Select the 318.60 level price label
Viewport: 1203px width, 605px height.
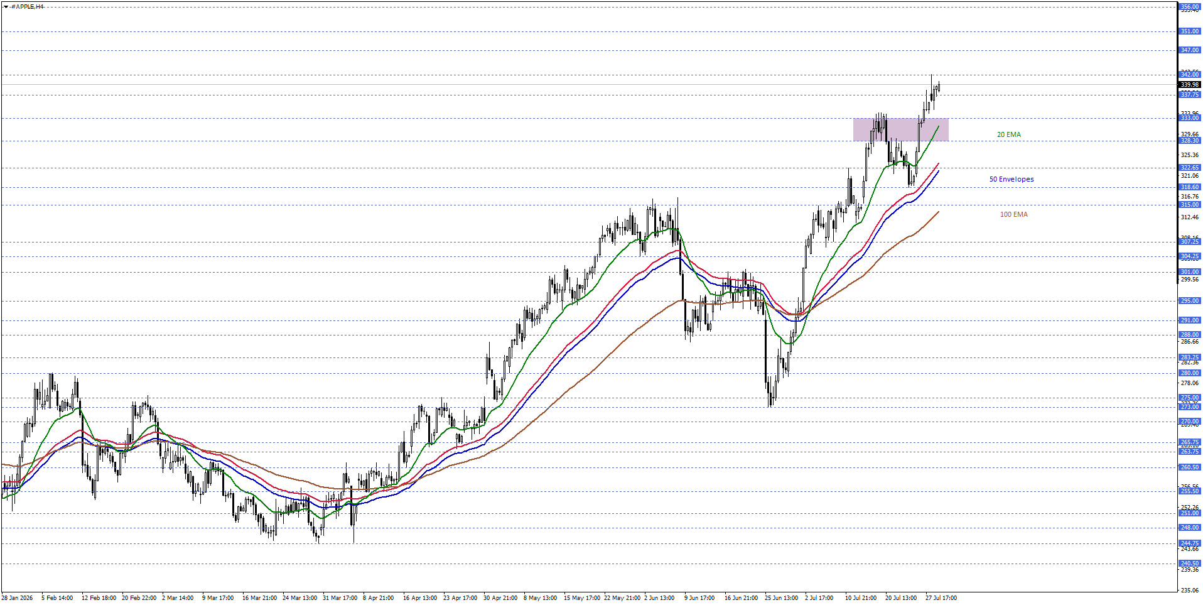tap(1190, 187)
